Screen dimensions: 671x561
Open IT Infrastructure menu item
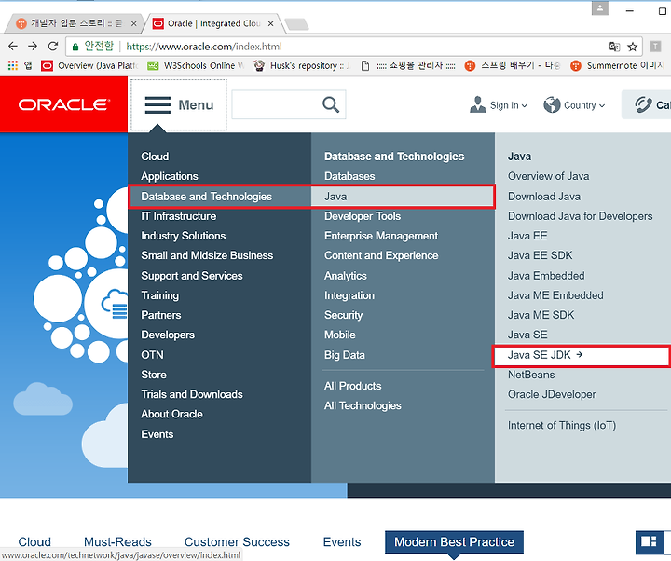point(178,216)
